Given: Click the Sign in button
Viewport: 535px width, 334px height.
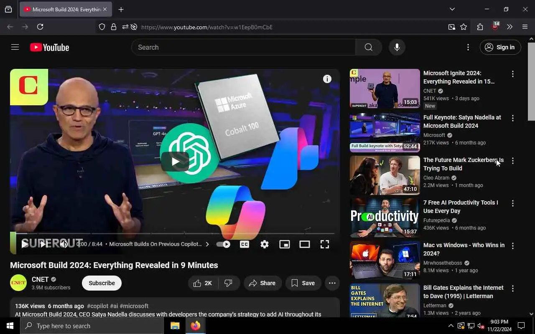Looking at the screenshot, I should tap(500, 47).
